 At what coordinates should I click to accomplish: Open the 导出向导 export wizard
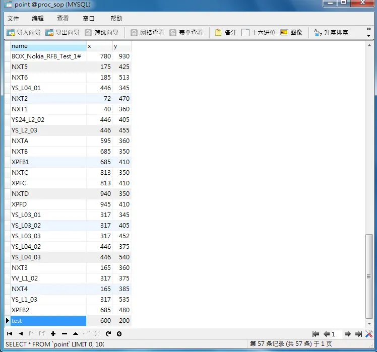click(x=62, y=32)
